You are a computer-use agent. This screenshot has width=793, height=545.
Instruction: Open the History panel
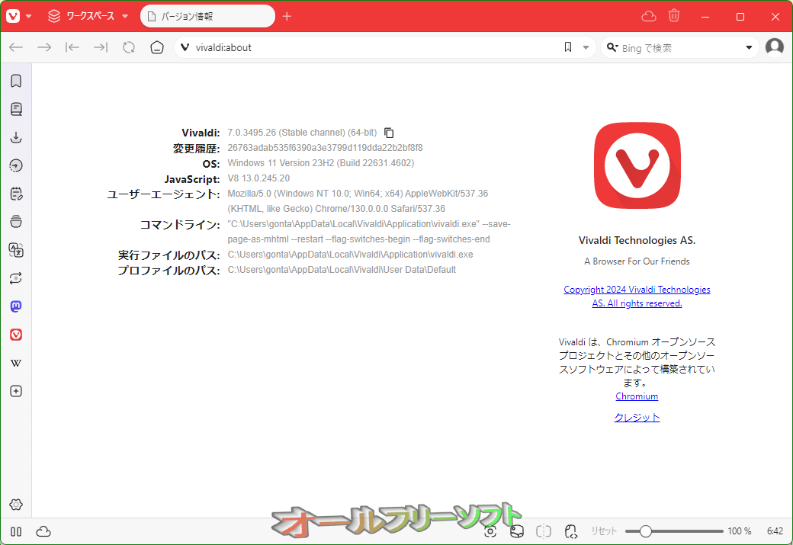pos(15,165)
